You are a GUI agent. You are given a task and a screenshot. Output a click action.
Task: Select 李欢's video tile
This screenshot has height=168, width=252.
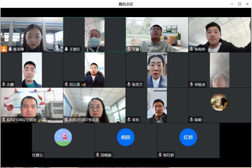pos(157,104)
